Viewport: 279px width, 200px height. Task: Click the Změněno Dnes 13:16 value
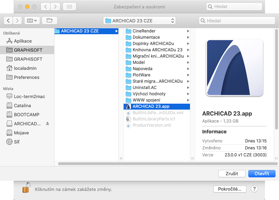[x=256, y=148]
